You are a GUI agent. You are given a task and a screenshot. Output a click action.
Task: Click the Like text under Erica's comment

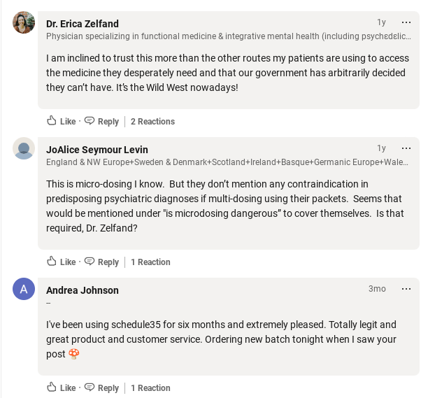(x=68, y=122)
